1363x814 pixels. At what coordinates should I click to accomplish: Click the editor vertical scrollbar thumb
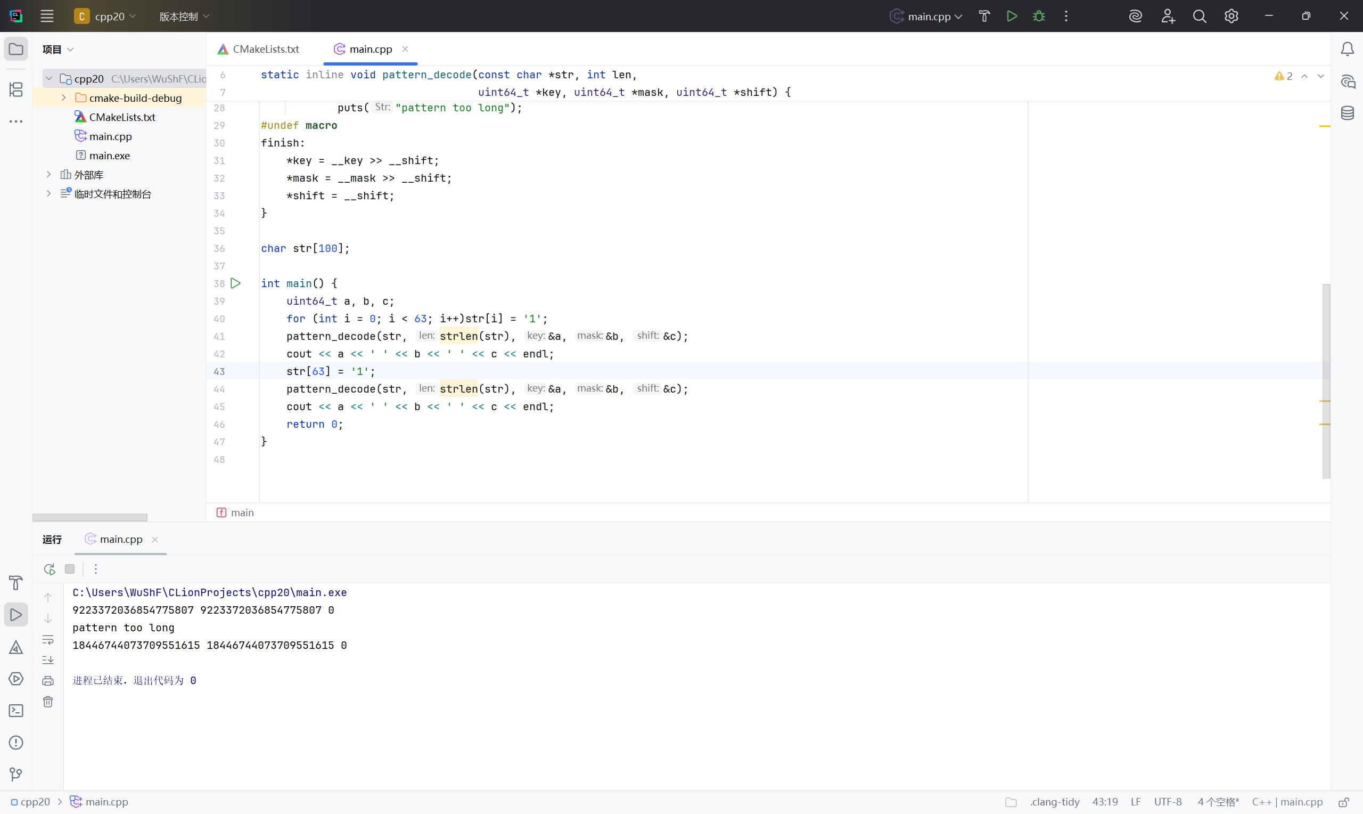tap(1326, 381)
